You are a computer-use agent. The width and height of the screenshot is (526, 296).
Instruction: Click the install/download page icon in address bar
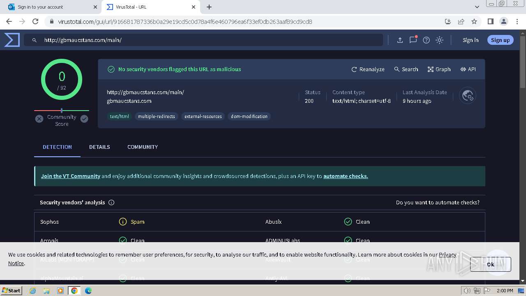point(448,21)
